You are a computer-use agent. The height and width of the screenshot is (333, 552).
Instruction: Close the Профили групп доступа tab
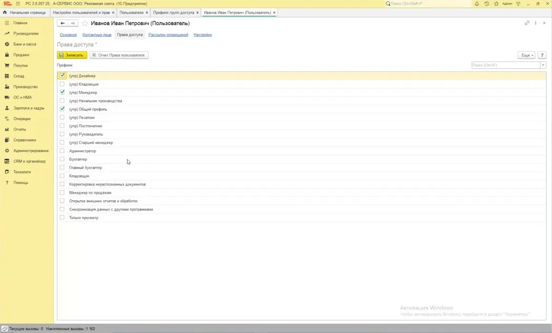point(198,13)
